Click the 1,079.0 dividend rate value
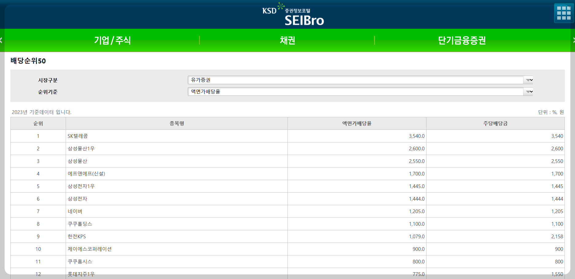This screenshot has width=575, height=279. pos(417,236)
